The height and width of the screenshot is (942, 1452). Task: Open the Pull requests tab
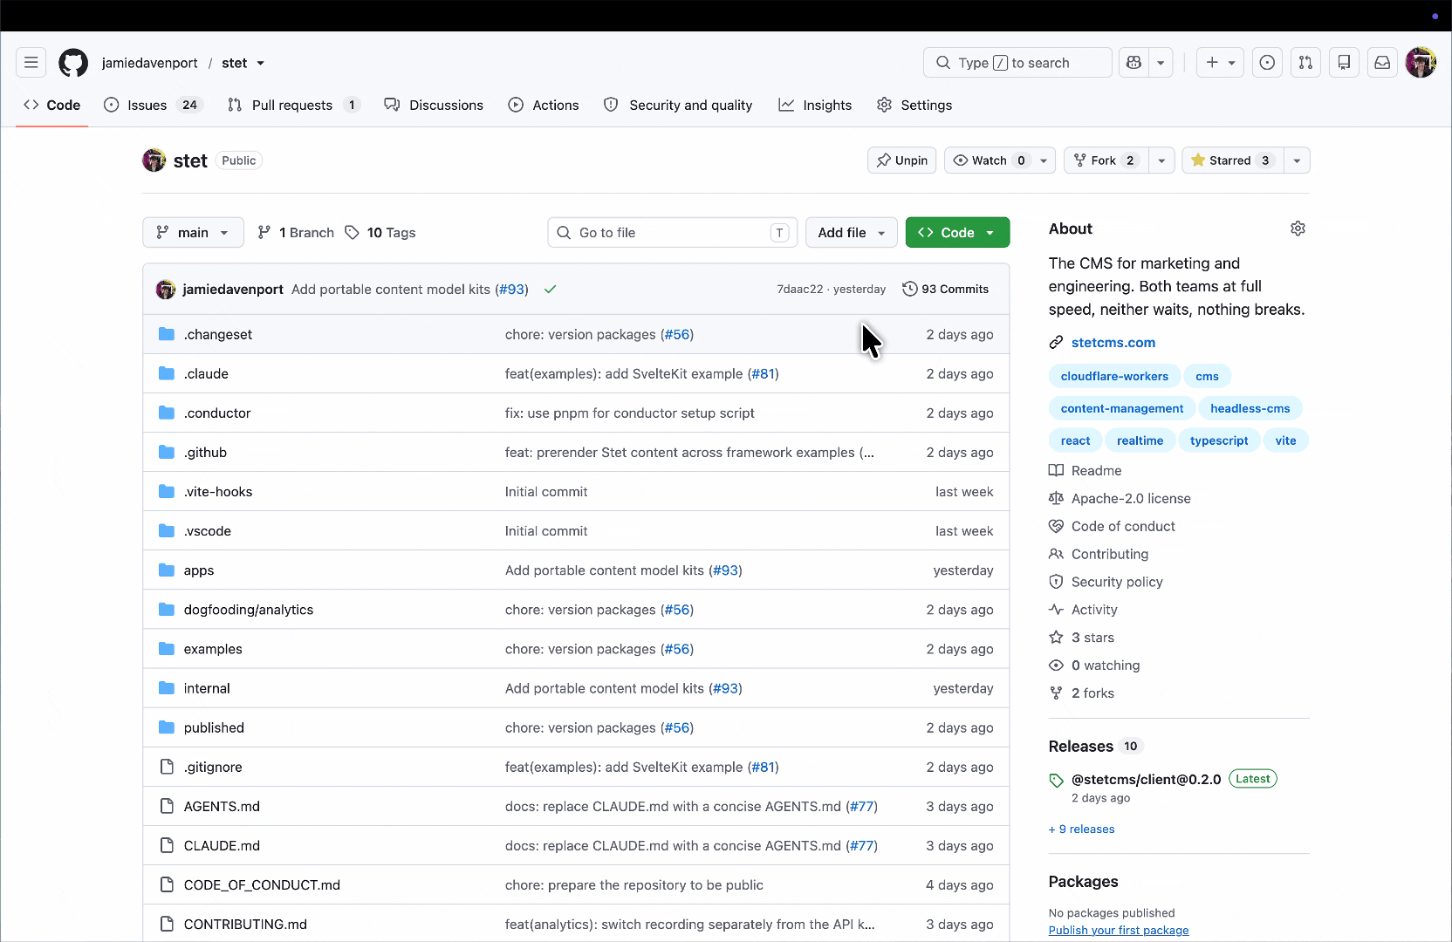[x=294, y=106]
